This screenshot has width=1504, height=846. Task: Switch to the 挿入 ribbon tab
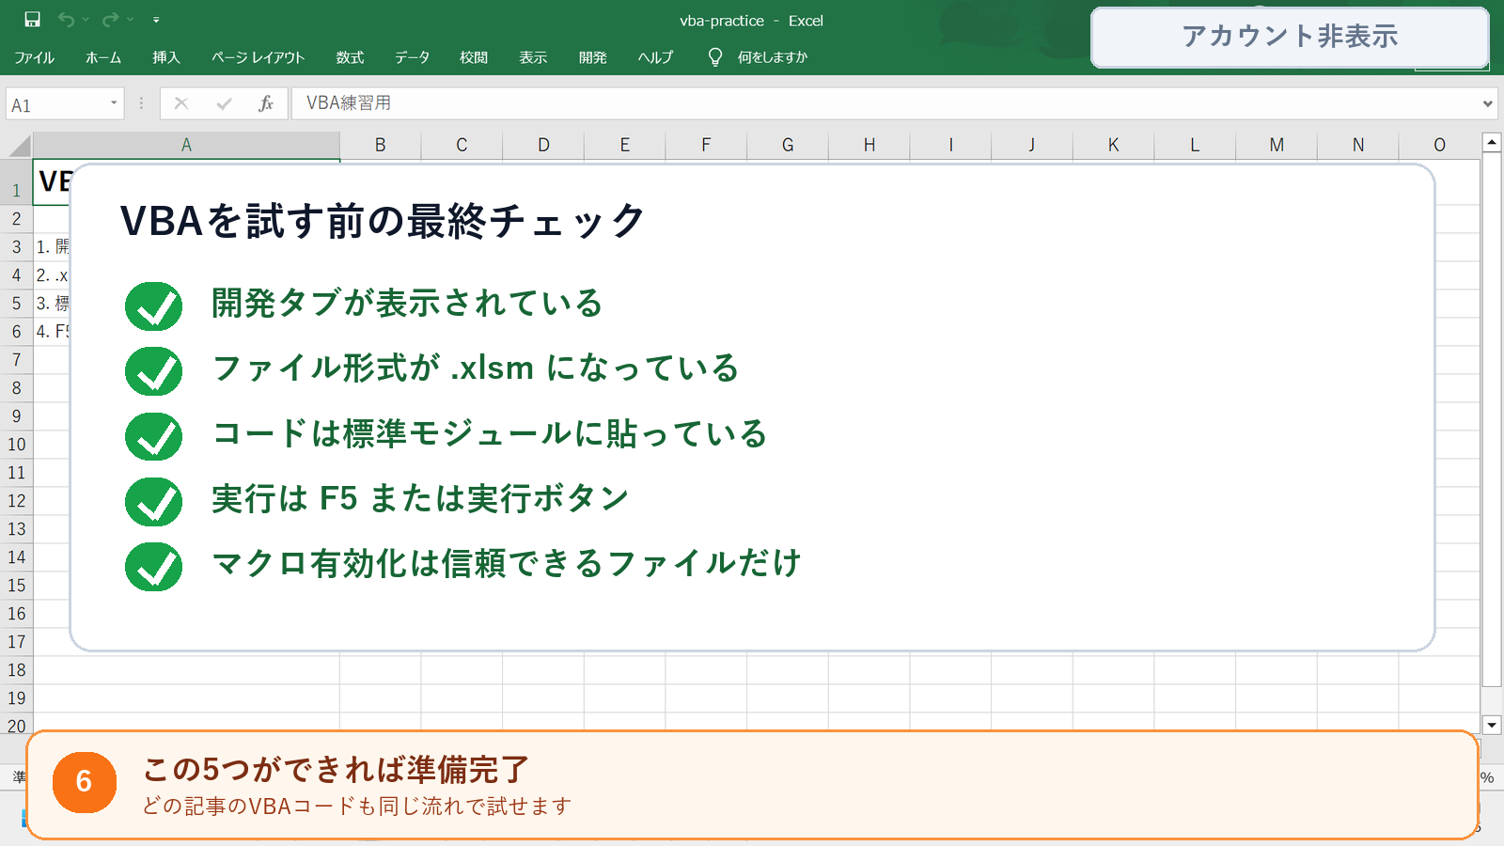pyautogui.click(x=166, y=57)
